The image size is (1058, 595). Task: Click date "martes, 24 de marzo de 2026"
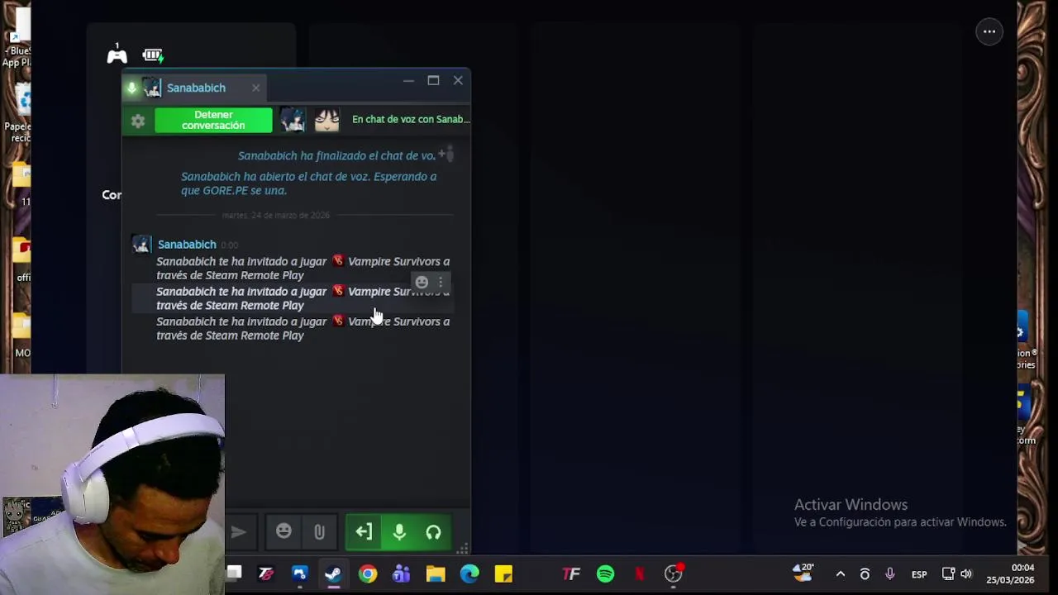(276, 215)
